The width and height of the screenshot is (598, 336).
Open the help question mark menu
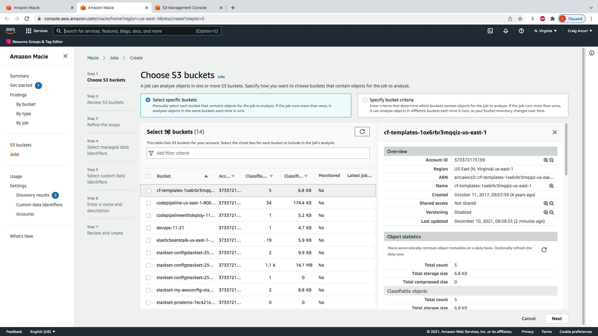coord(521,31)
